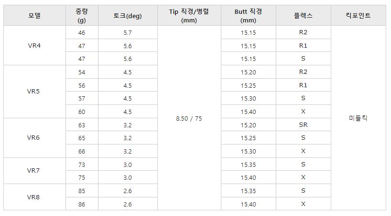Screen dimensions: 391x216
Task: Select the 86 weight cell
Action: [81, 204]
